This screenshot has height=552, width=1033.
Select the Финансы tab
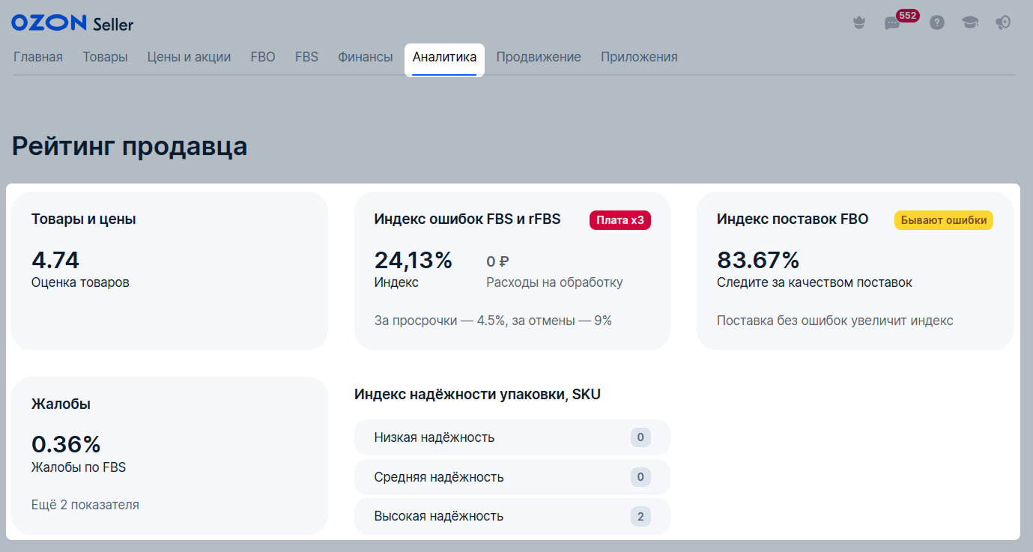[x=365, y=57]
